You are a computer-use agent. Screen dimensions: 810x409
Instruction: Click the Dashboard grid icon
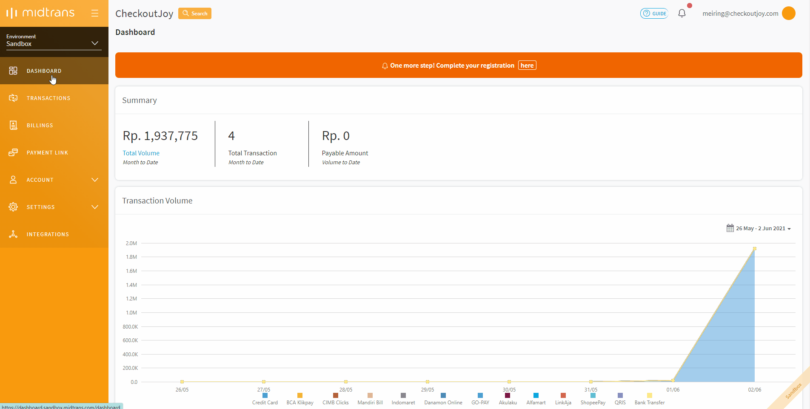[13, 71]
